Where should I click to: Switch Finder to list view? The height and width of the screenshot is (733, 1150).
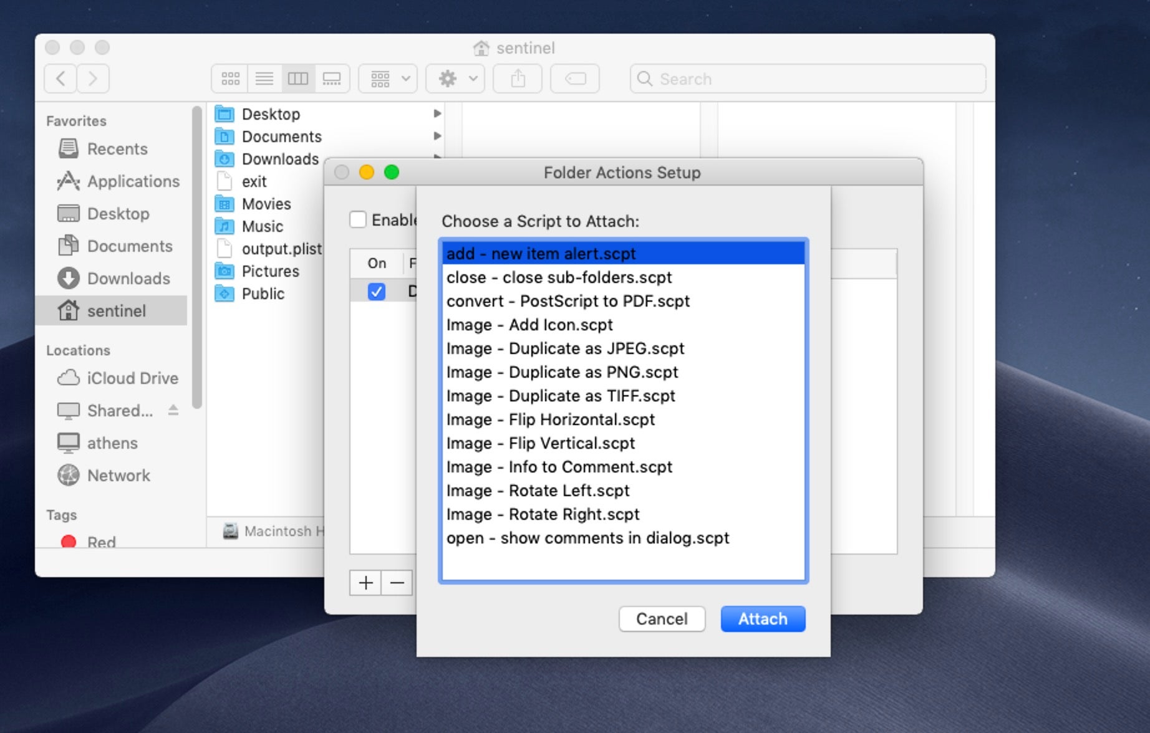[264, 79]
